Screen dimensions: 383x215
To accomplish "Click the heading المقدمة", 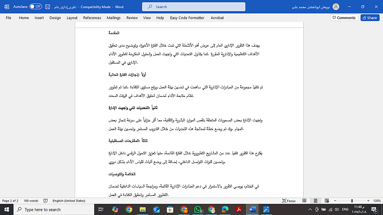I will pyautogui.click(x=114, y=33).
